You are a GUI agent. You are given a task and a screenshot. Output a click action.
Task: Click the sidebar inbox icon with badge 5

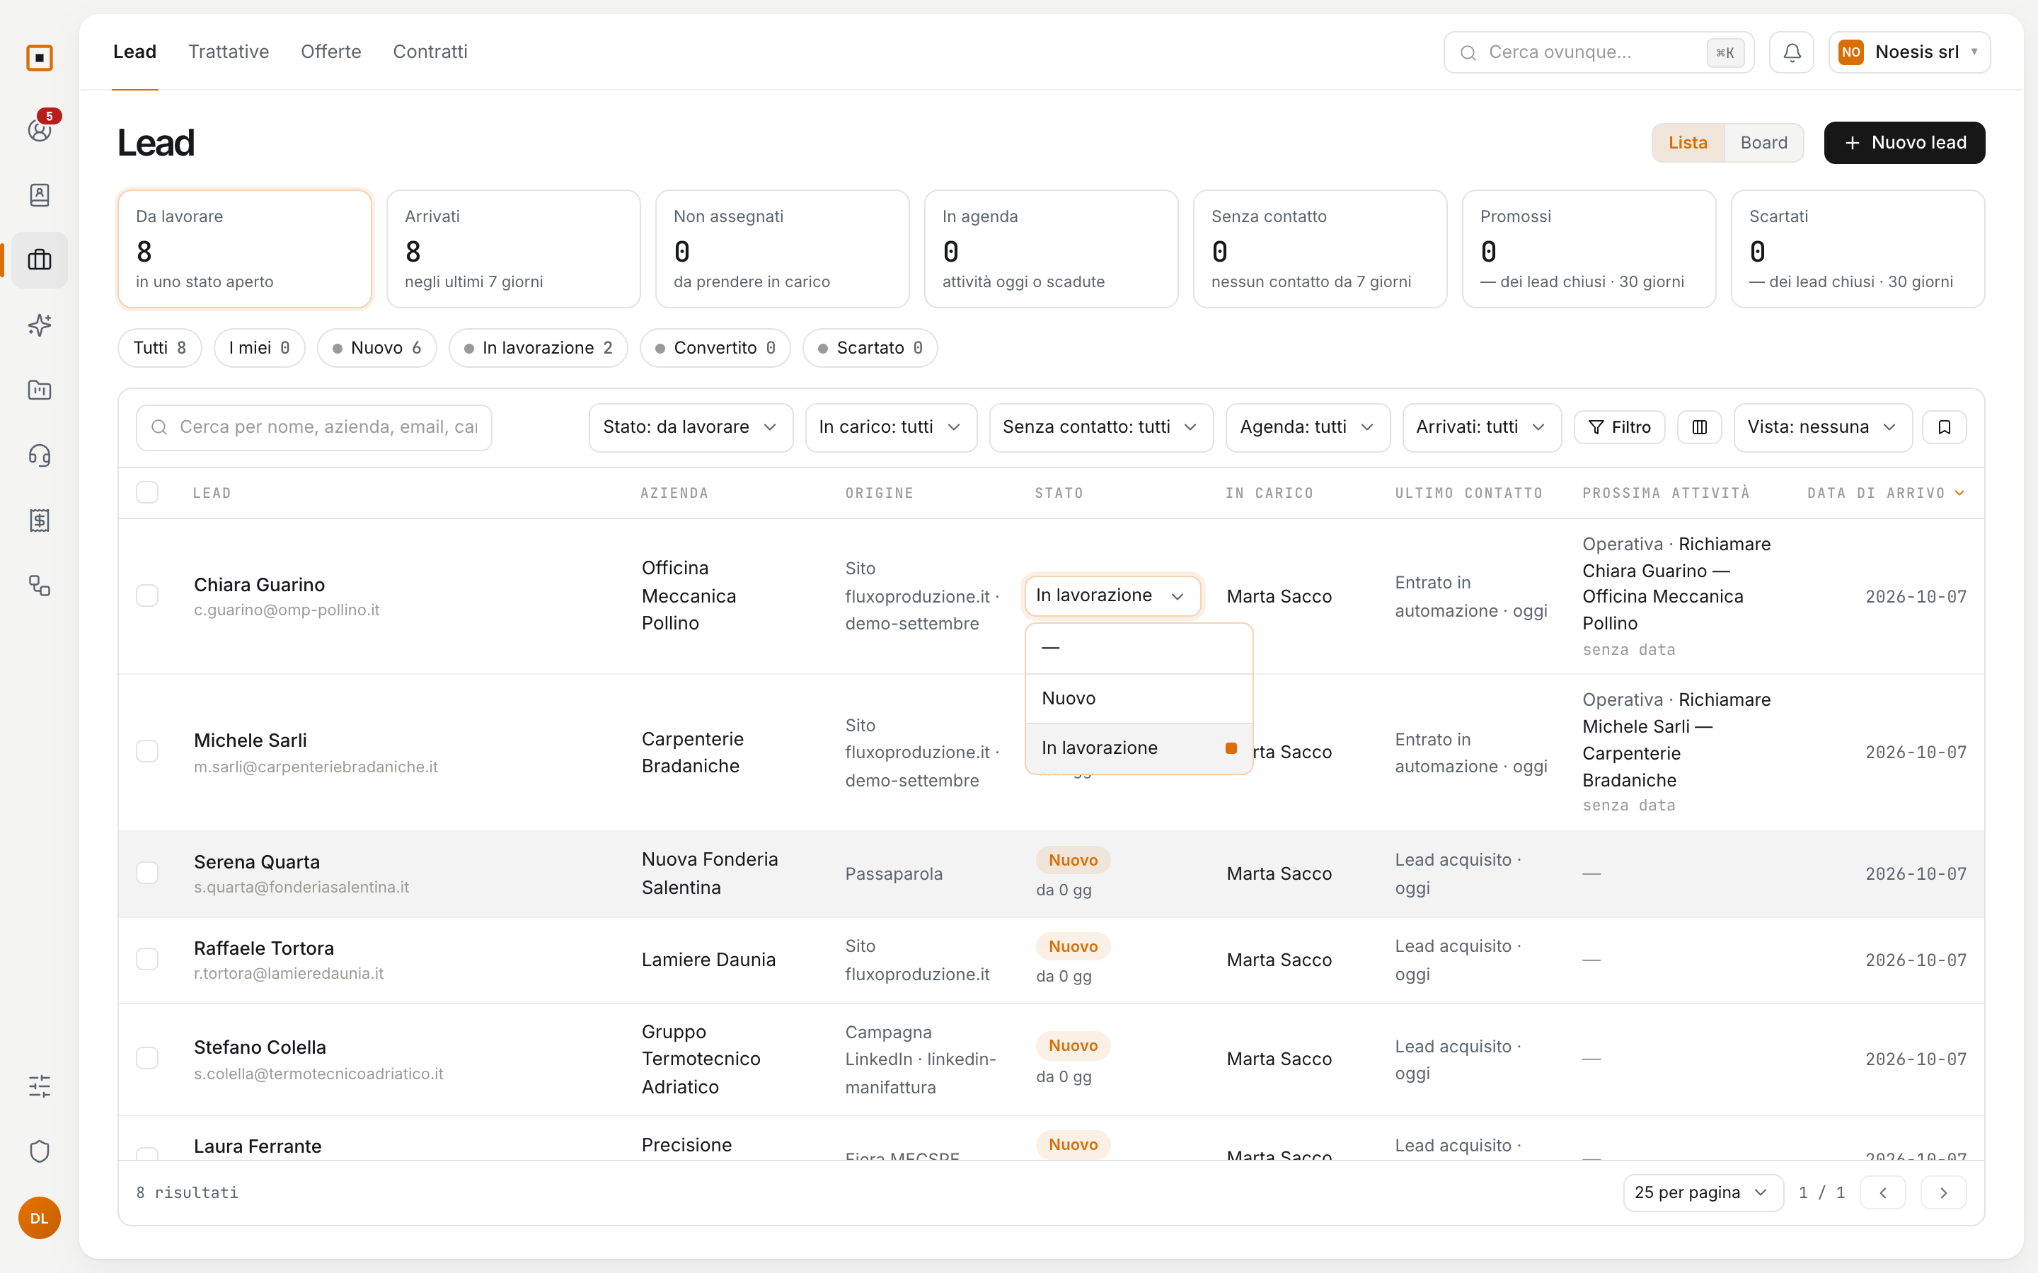click(40, 129)
